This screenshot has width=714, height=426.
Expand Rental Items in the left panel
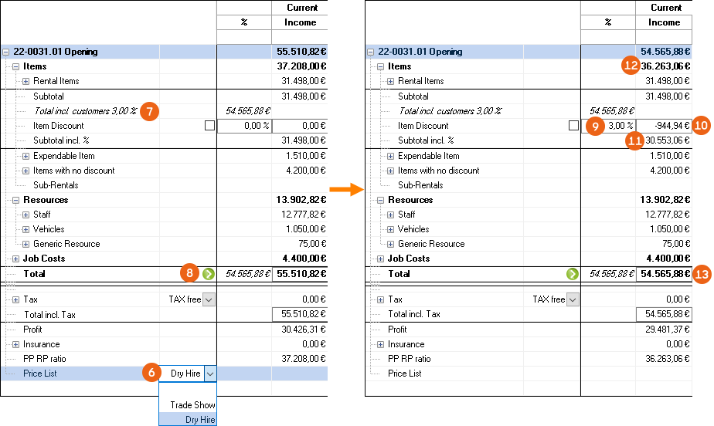coord(25,81)
